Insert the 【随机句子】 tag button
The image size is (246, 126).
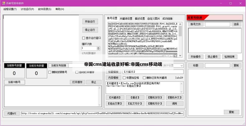pyautogui.click(x=155, y=104)
